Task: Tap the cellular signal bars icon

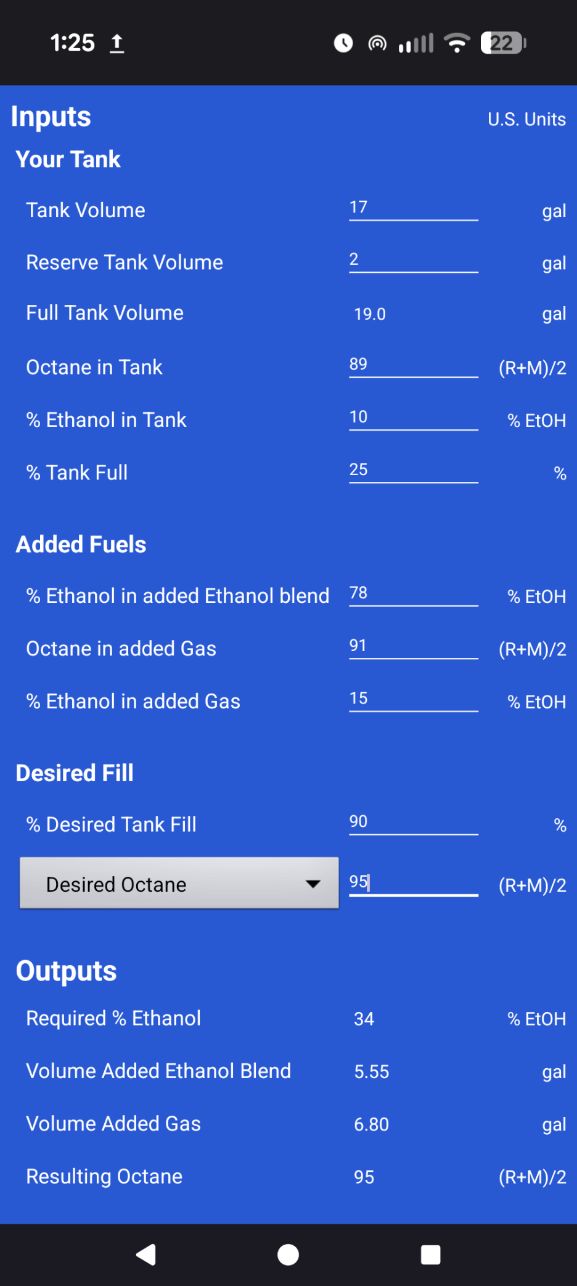Action: pyautogui.click(x=416, y=43)
